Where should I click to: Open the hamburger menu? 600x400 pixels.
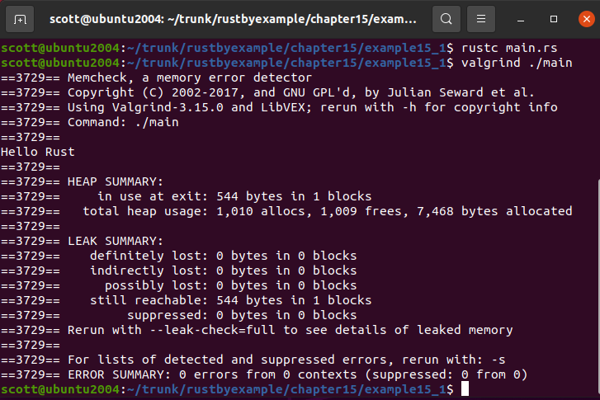point(481,19)
